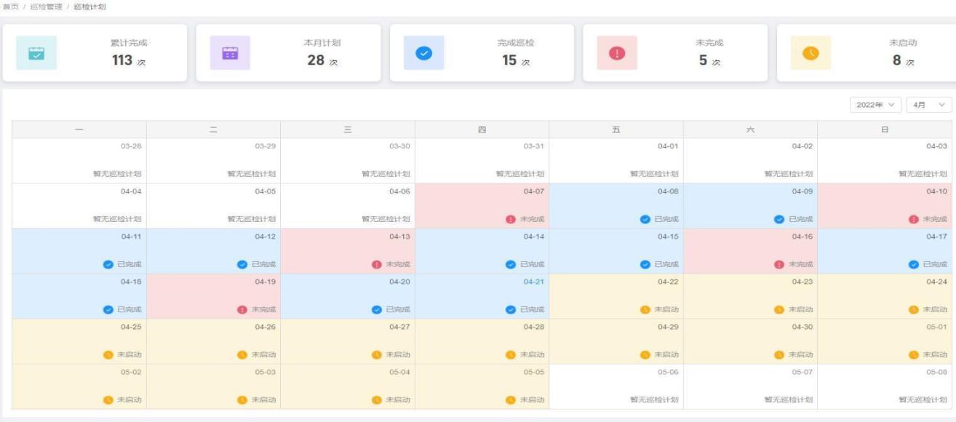Go to 首页 in the breadcrumb
This screenshot has width=956, height=422.
click(10, 7)
